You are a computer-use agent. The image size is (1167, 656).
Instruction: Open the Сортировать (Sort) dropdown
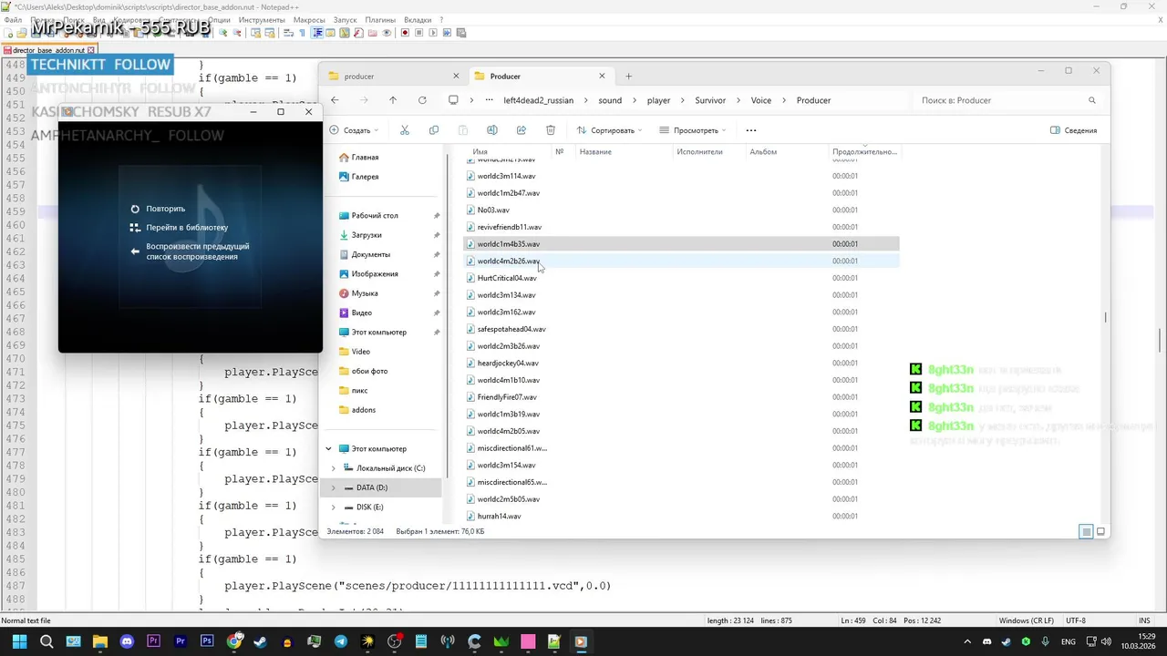tap(609, 130)
